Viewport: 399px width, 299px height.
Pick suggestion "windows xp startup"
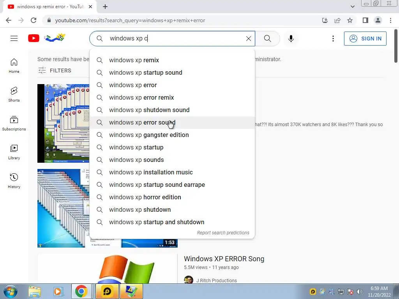(172, 148)
